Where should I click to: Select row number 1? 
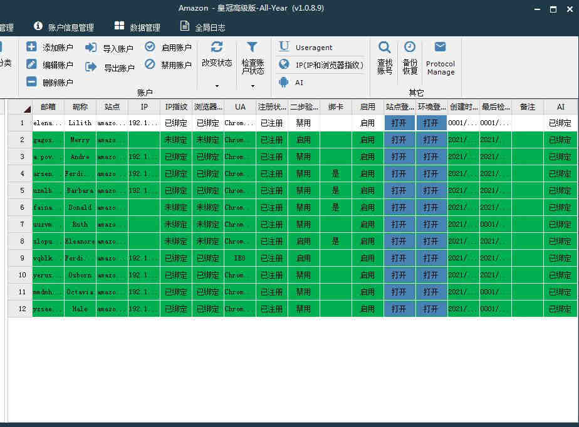tap(20, 123)
